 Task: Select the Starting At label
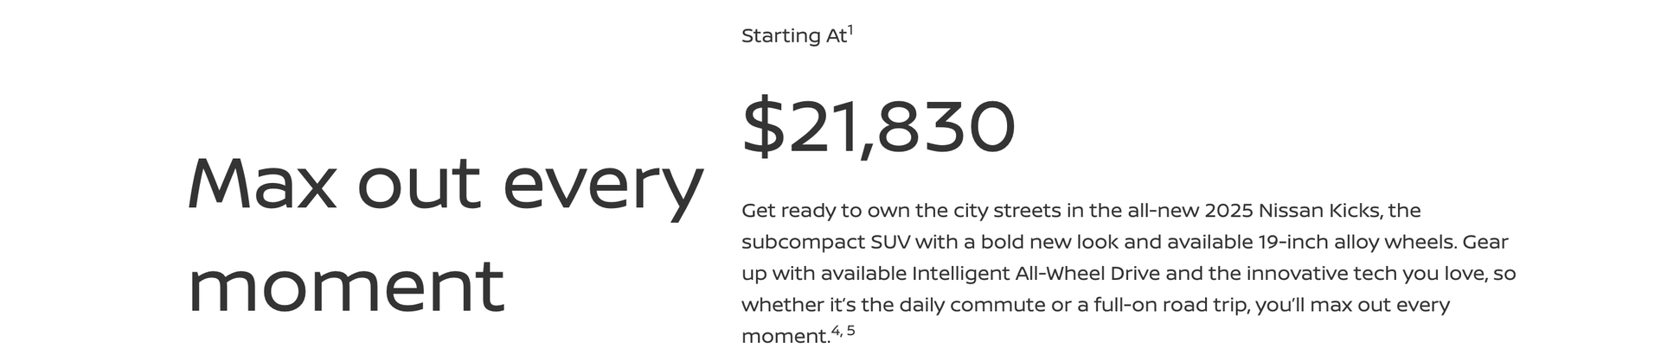(793, 36)
